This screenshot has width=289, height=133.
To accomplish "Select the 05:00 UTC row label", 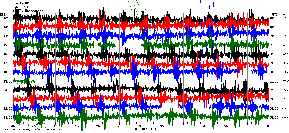I will (x=274, y=118).
